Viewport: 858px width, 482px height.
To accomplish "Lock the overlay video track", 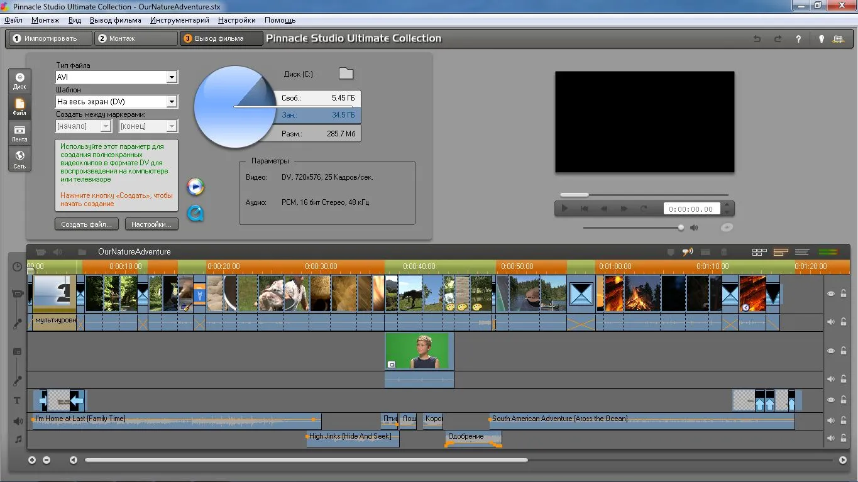I will click(x=844, y=351).
